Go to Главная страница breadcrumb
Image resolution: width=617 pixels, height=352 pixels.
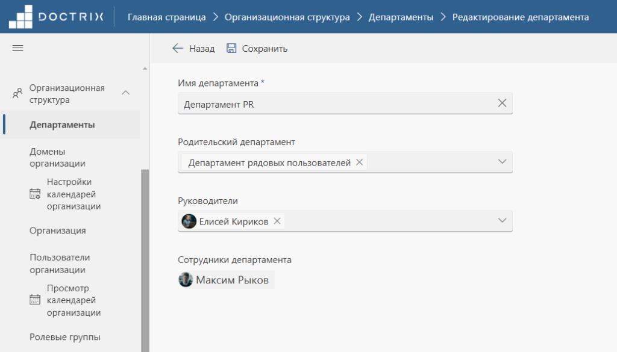point(166,17)
